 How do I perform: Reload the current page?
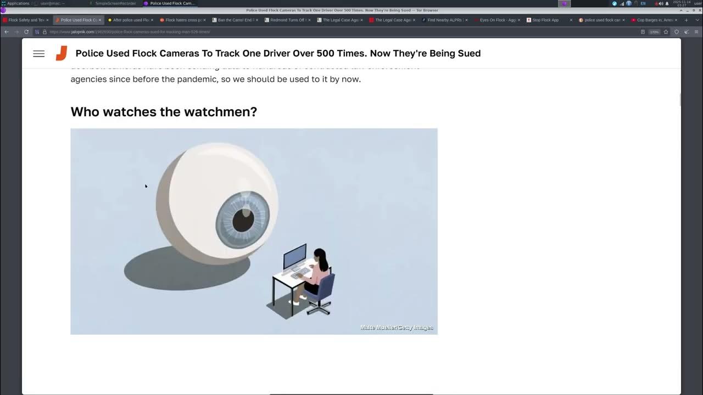pyautogui.click(x=26, y=32)
